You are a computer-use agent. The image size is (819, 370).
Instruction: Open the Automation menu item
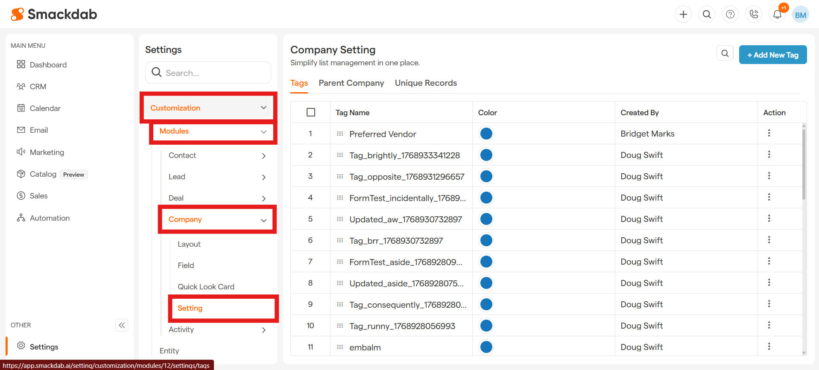coord(50,218)
